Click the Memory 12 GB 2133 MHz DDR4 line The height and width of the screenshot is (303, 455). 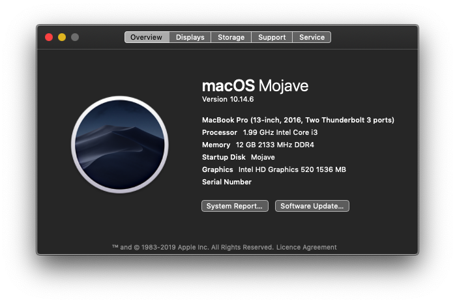pyautogui.click(x=258, y=145)
